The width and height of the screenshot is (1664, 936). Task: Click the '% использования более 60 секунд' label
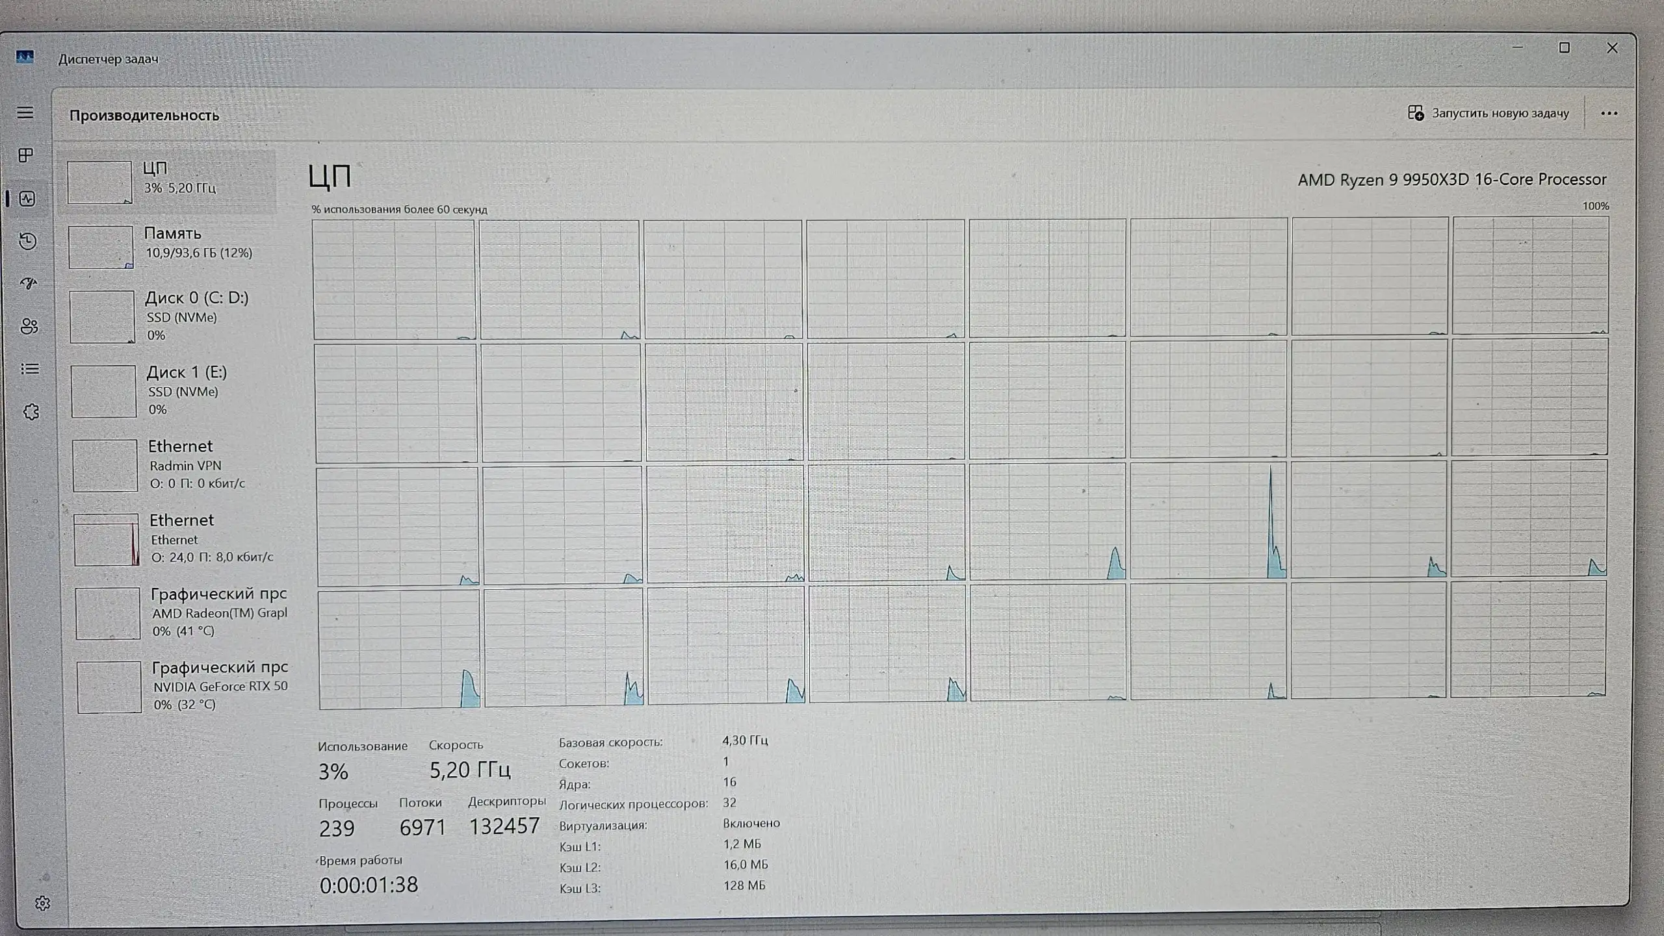[x=399, y=209]
